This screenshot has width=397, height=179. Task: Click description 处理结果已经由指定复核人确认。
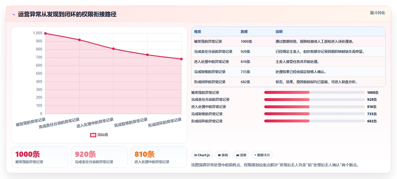click(x=301, y=72)
